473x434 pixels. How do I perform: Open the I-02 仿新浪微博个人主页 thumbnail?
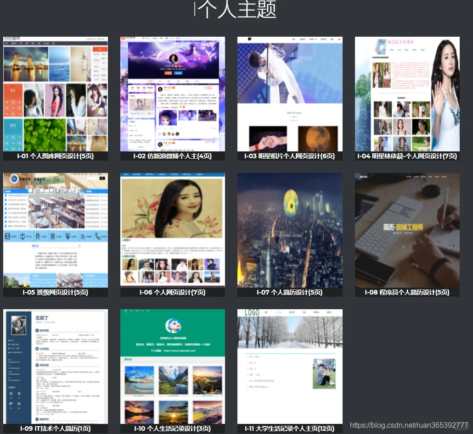172,93
